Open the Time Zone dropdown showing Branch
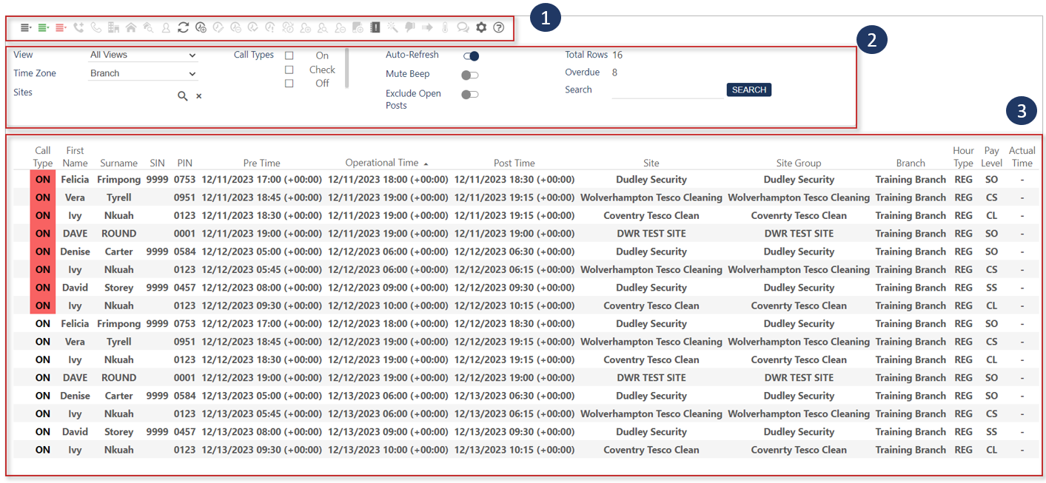This screenshot has height=483, width=1046. point(143,74)
